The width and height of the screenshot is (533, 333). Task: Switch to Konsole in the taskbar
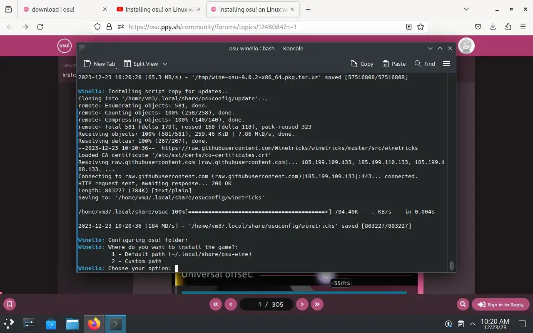coord(115,323)
